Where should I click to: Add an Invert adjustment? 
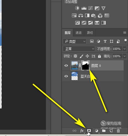click(77, 23)
